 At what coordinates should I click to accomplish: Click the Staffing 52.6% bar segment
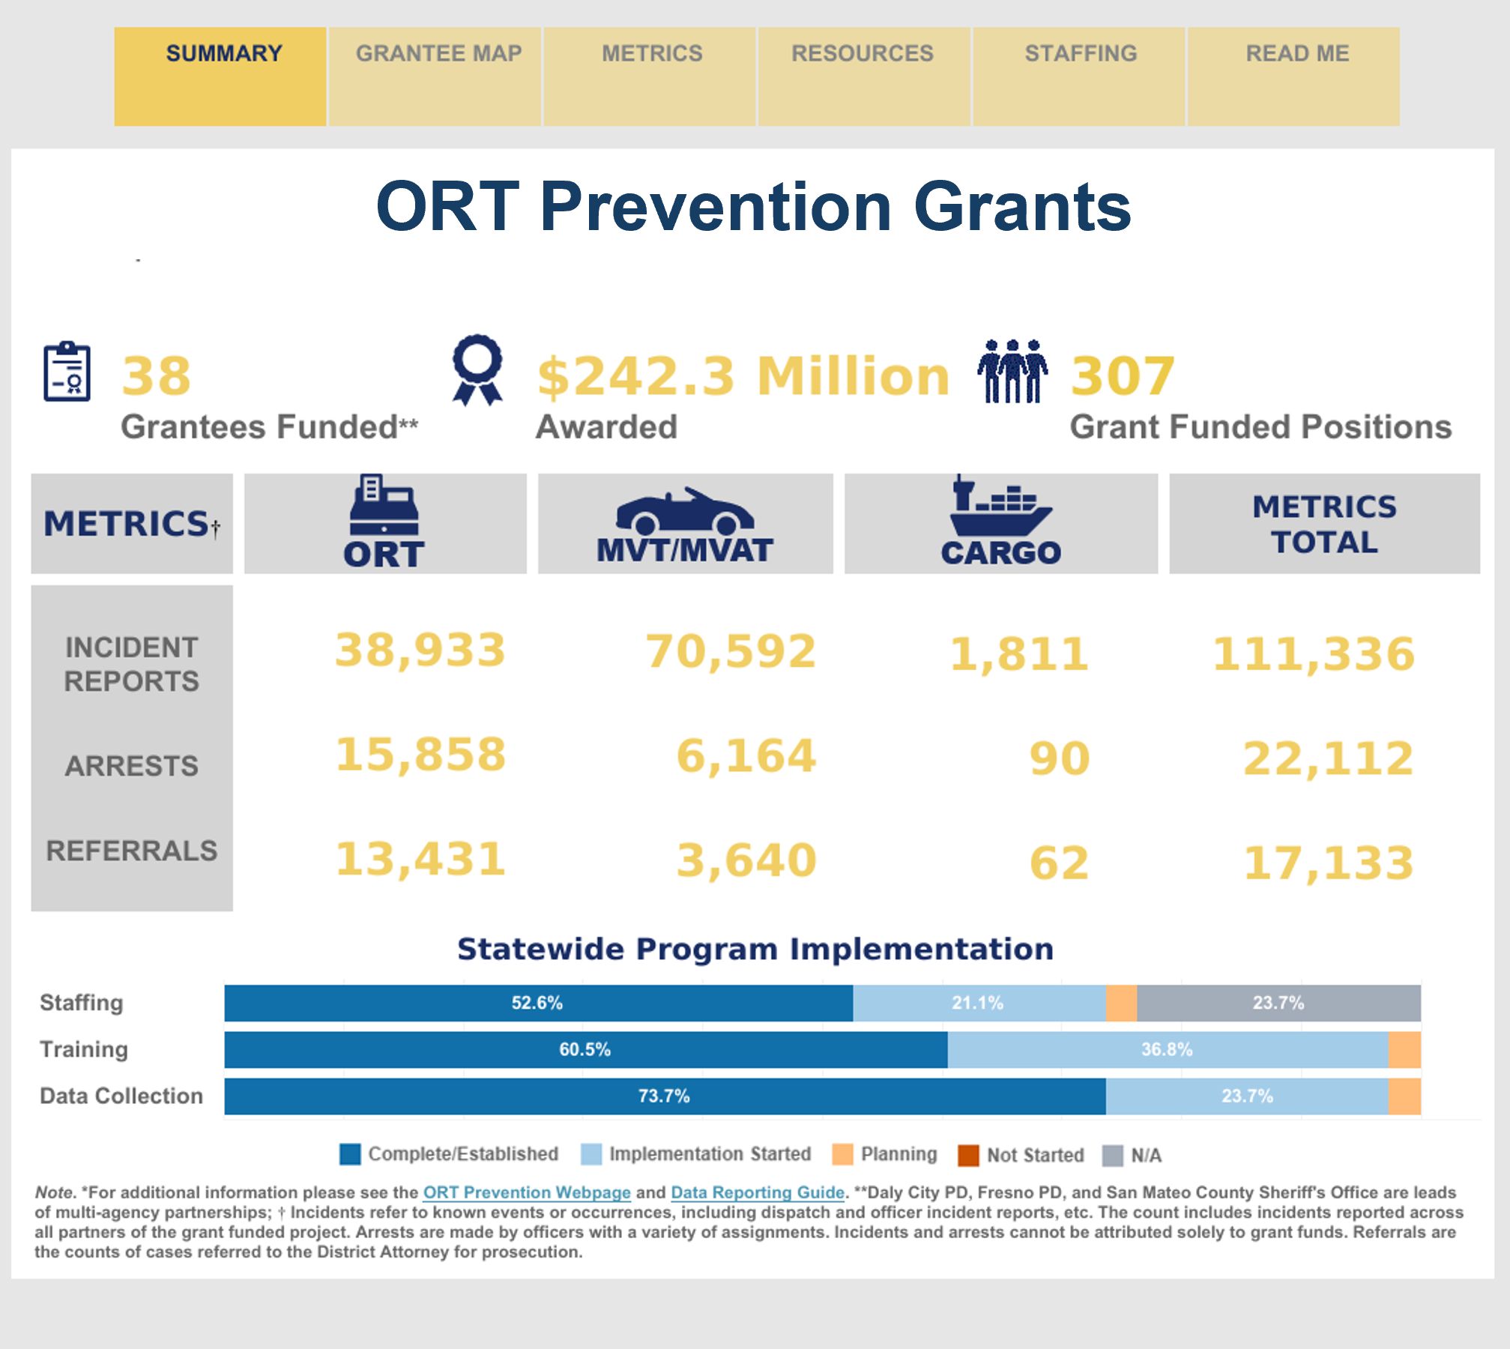(x=538, y=1004)
